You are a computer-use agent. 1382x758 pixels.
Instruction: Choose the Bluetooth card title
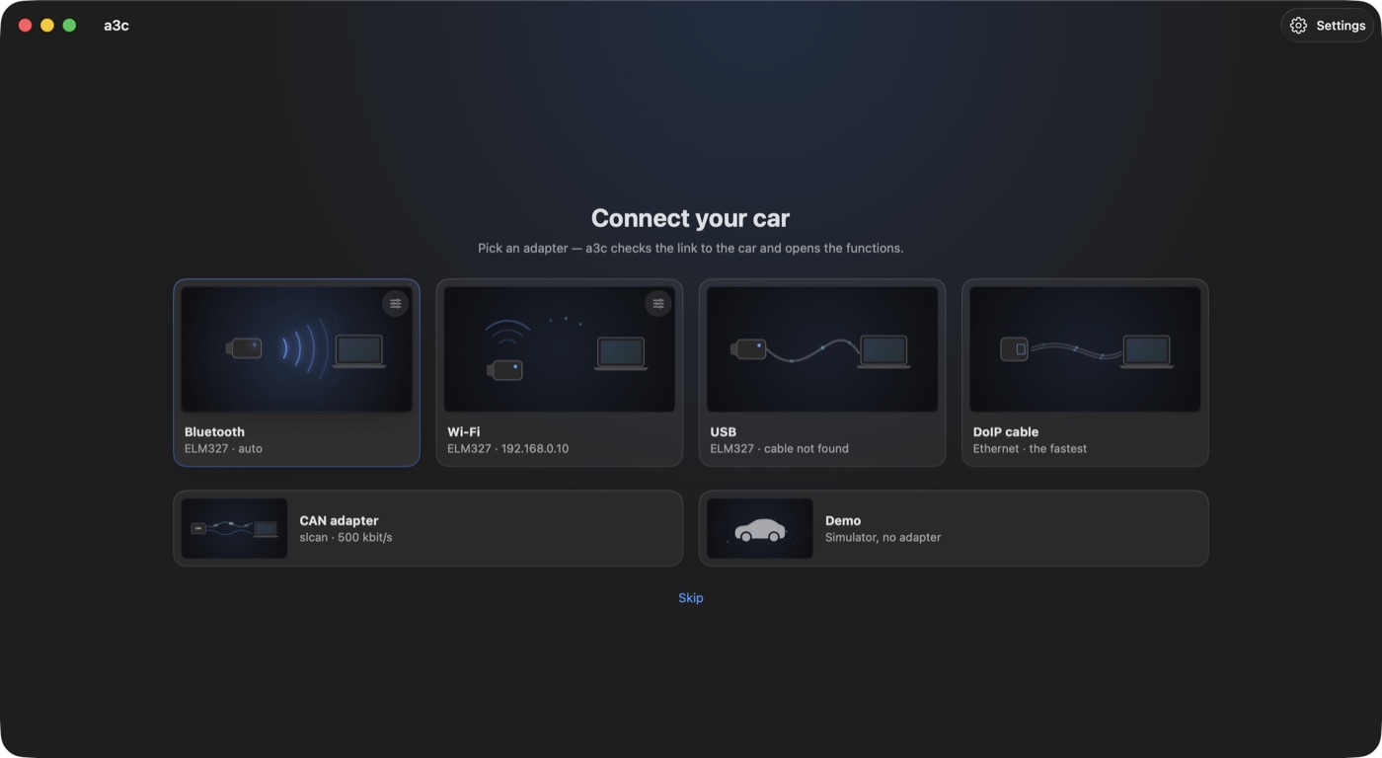pos(214,432)
